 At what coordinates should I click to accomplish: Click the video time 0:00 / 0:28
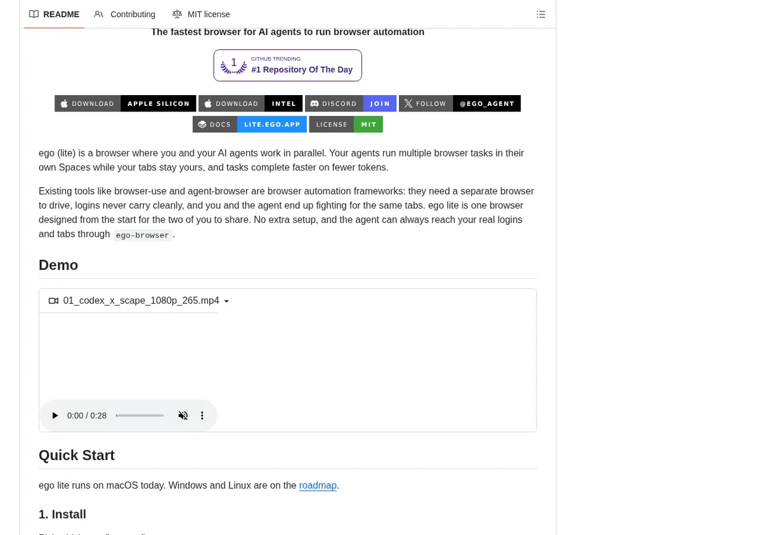pos(87,416)
